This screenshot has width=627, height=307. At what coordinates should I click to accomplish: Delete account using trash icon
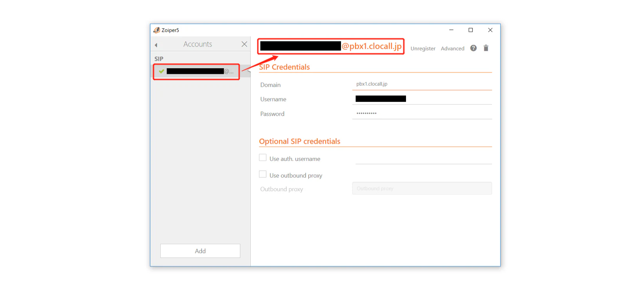[x=486, y=48]
